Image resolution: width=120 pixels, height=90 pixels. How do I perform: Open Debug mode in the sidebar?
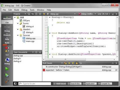(7, 30)
